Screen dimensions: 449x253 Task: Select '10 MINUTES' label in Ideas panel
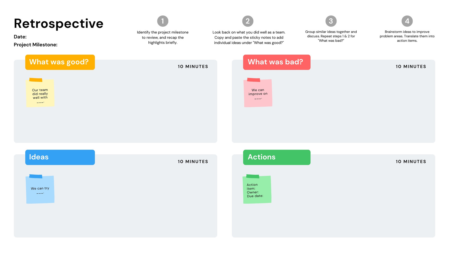[193, 162]
